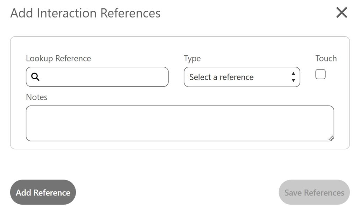The width and height of the screenshot is (360, 206).
Task: Click the down arrow in Type selector
Action: point(293,80)
